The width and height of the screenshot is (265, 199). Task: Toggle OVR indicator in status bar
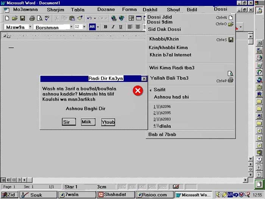[152, 187]
